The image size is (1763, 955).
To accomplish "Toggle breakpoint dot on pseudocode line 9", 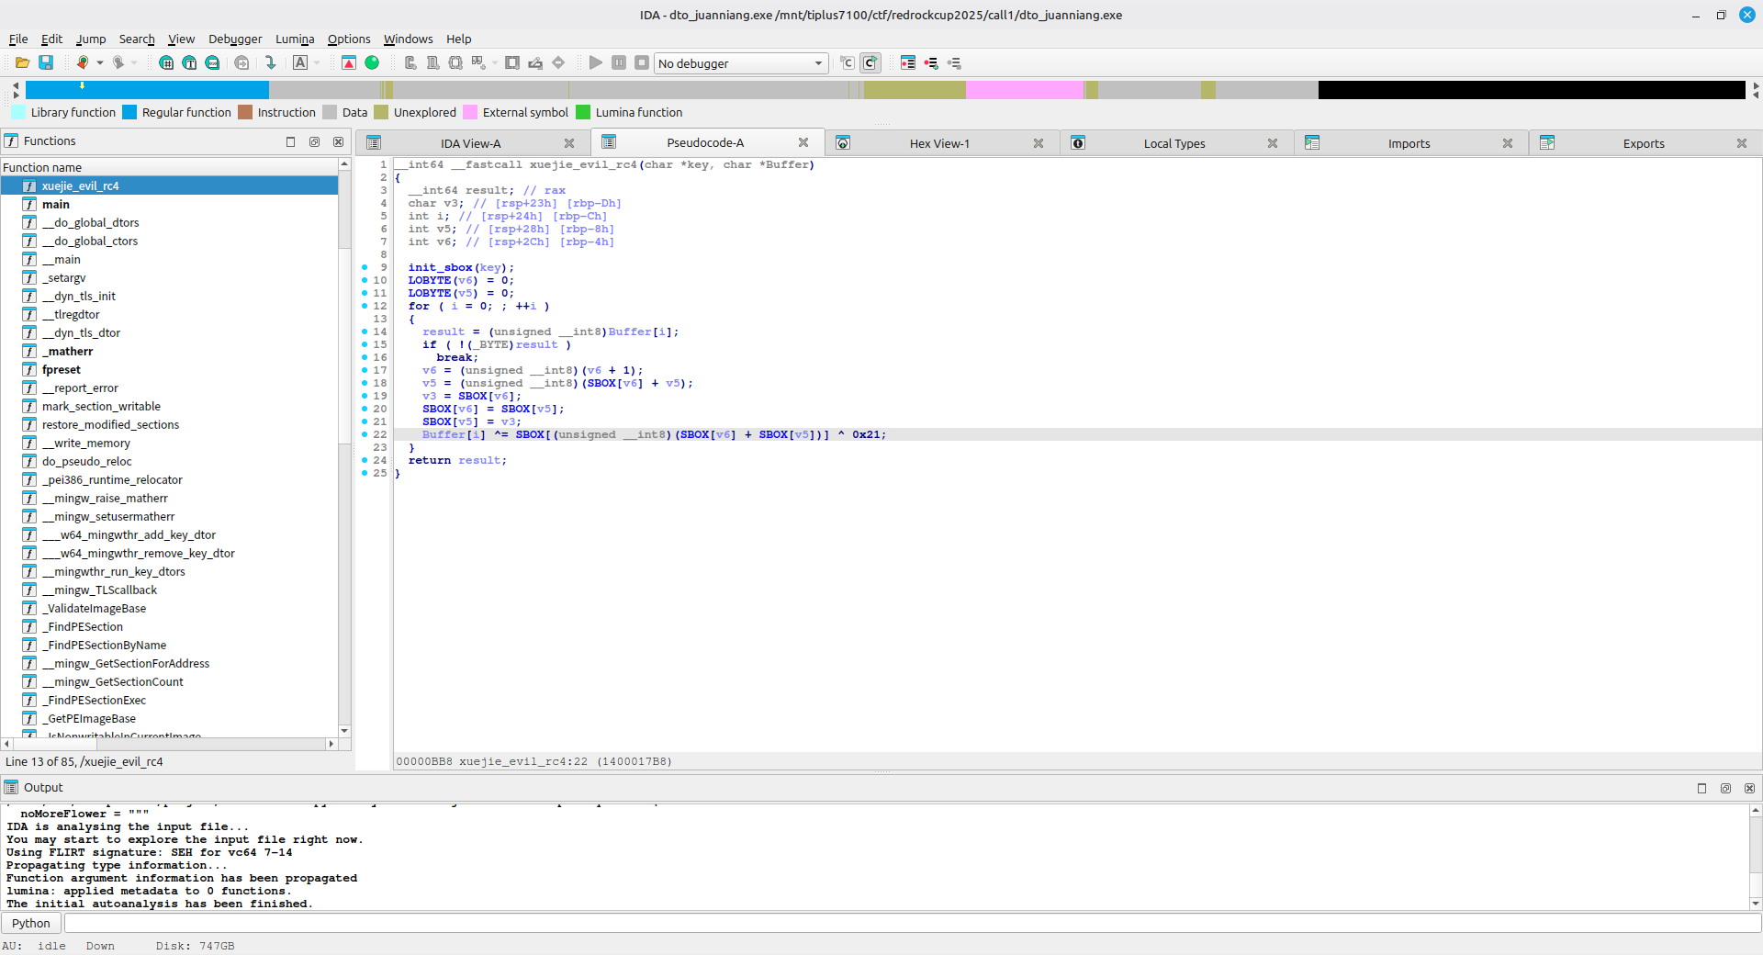I will [365, 267].
